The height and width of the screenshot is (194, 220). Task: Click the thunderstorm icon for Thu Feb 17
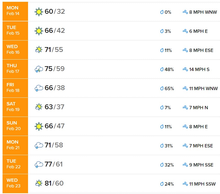[x=39, y=69]
